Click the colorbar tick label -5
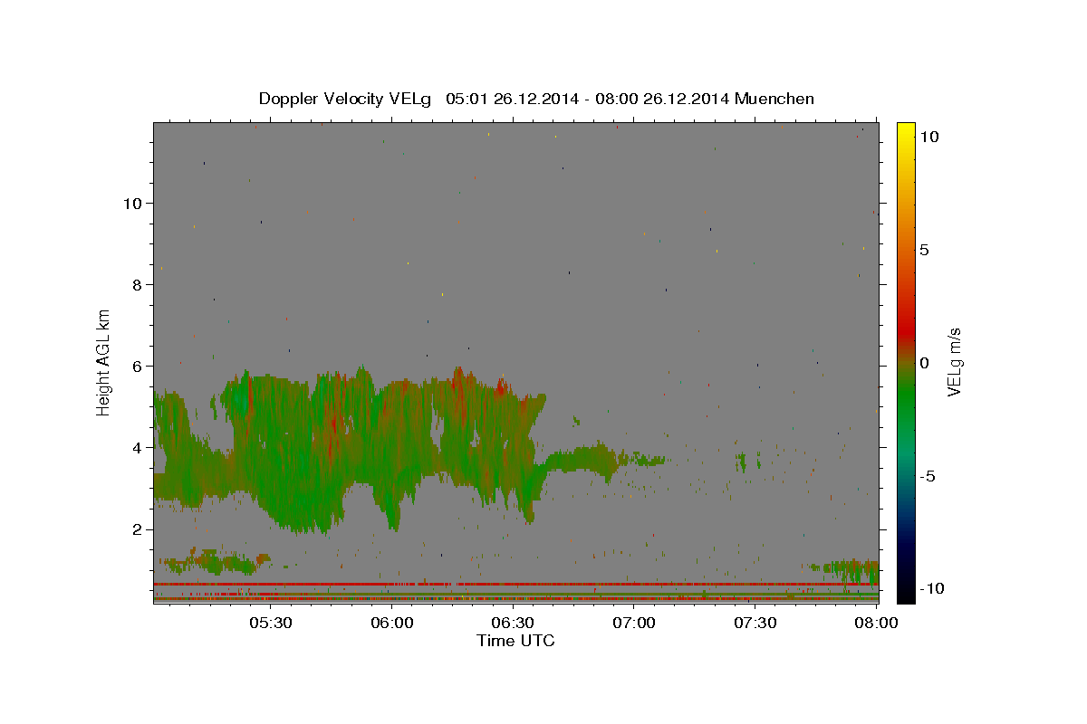This screenshot has width=1087, height=724. pos(928,476)
